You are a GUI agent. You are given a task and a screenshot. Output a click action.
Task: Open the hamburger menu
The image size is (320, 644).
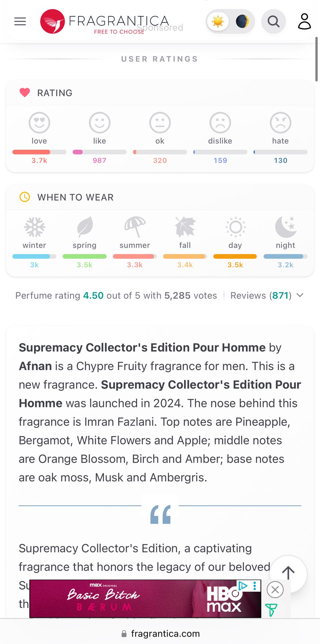tap(20, 22)
